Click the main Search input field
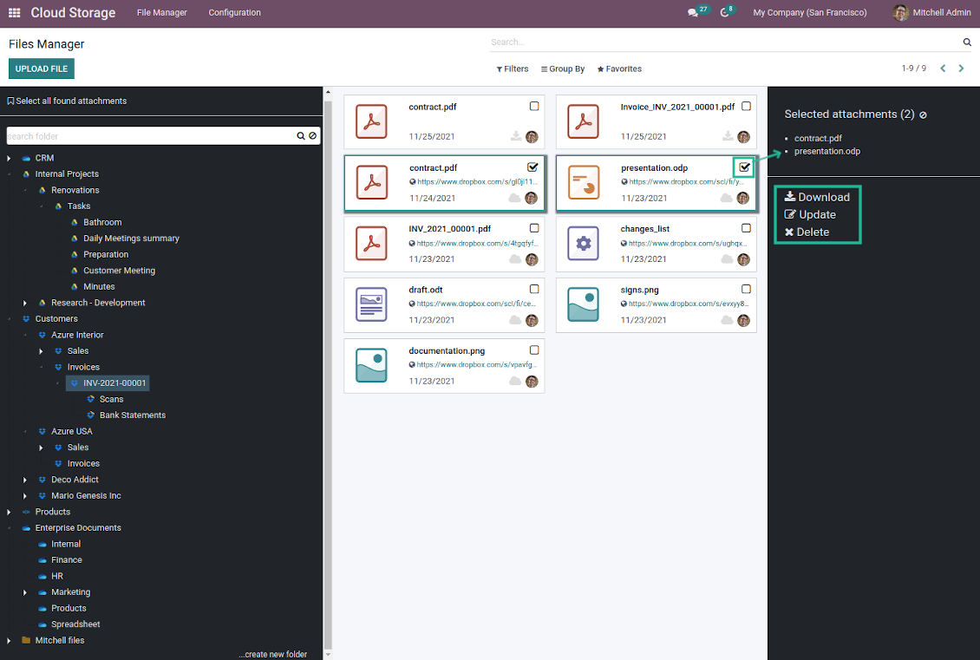 point(725,42)
